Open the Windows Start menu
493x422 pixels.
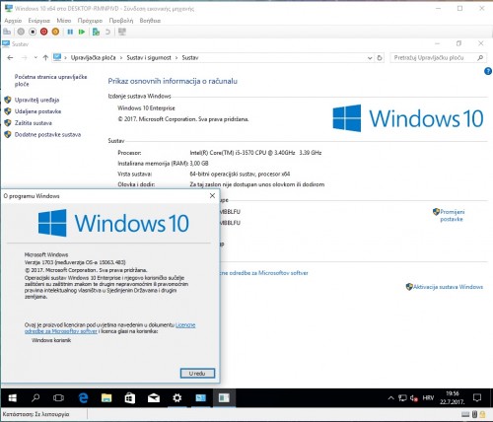[13, 398]
